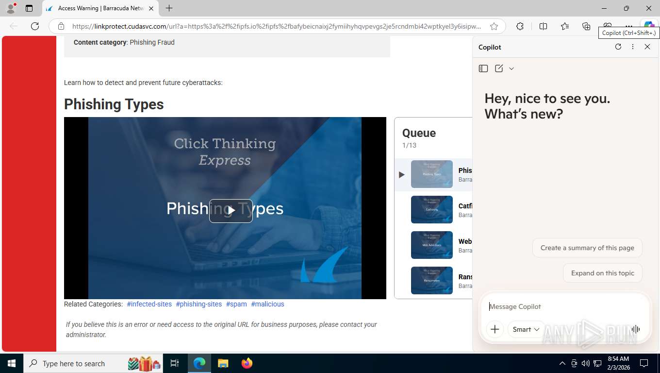The width and height of the screenshot is (660, 373).
Task: Start voice input in Copilot
Action: [x=635, y=329]
